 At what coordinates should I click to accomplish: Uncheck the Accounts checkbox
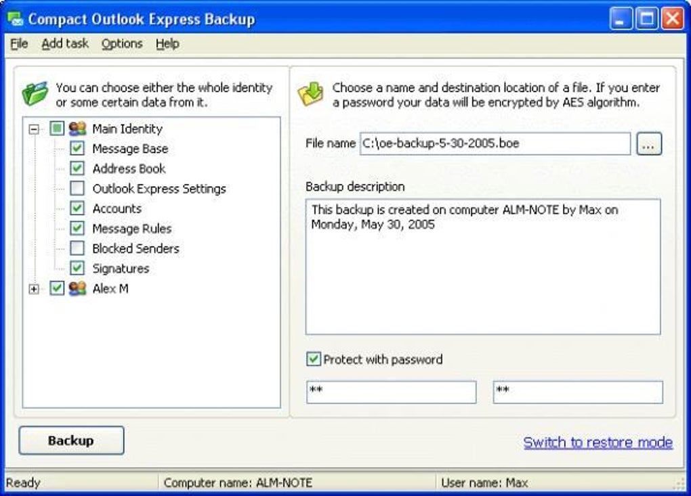point(77,208)
